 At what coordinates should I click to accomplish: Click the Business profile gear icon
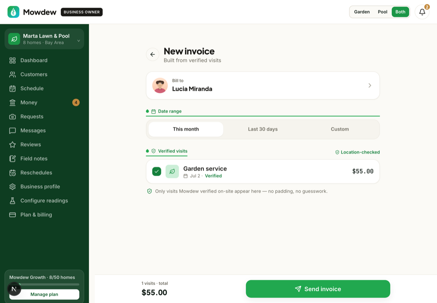point(13,187)
